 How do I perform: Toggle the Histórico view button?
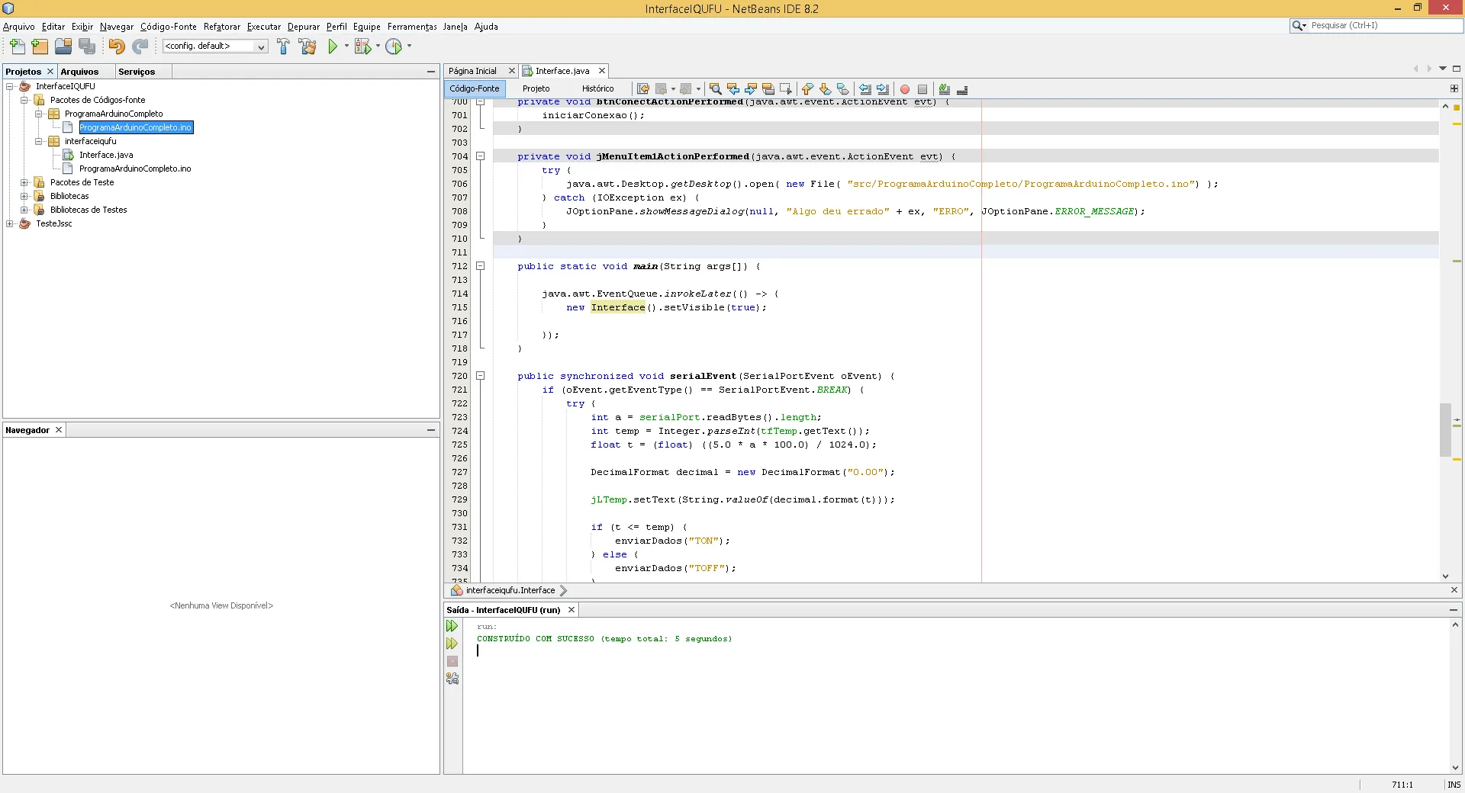pos(597,88)
